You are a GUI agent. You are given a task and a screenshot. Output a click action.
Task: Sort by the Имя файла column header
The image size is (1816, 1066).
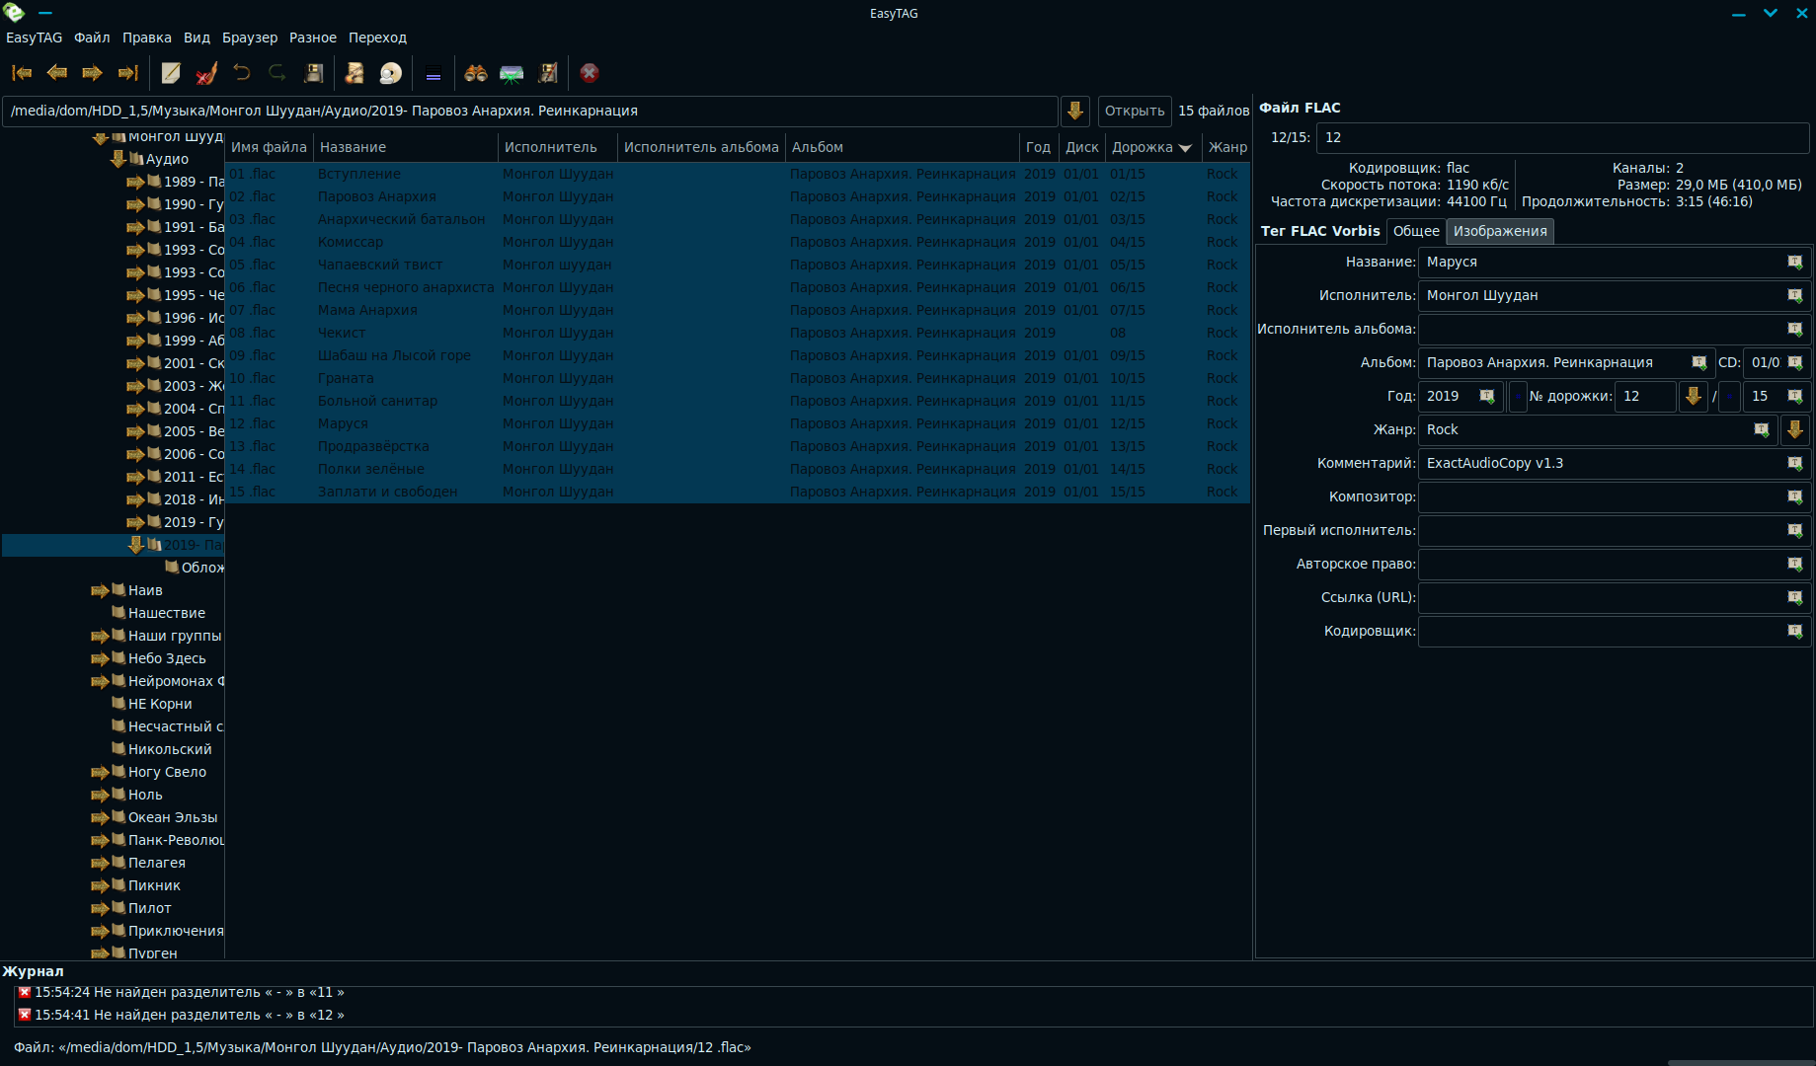269,147
